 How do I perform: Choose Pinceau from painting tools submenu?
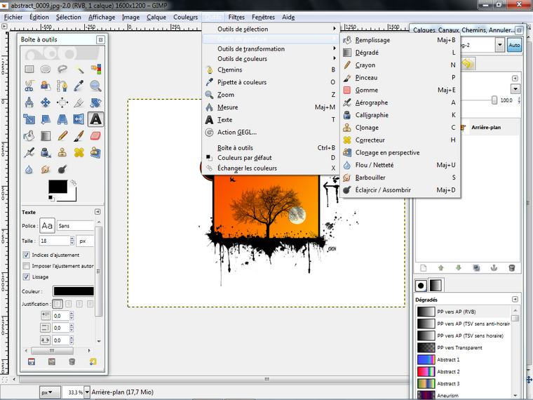click(400, 78)
